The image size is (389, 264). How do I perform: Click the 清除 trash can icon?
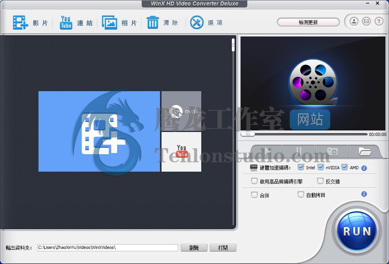point(152,23)
